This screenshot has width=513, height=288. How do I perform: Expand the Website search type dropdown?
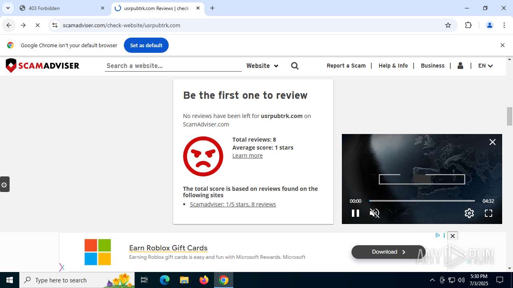(x=262, y=66)
